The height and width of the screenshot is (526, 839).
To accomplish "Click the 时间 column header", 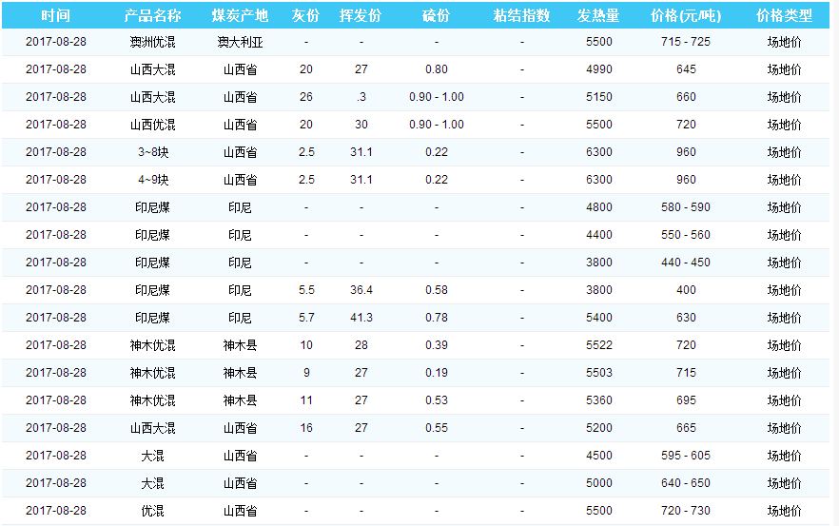I will click(x=56, y=16).
